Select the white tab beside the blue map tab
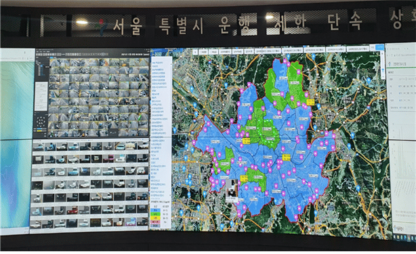The height and width of the screenshot is (254, 416). click(373, 47)
